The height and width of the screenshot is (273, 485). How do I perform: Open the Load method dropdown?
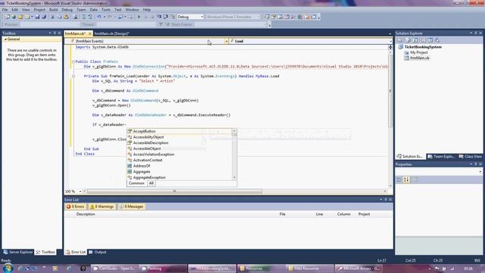(x=391, y=41)
